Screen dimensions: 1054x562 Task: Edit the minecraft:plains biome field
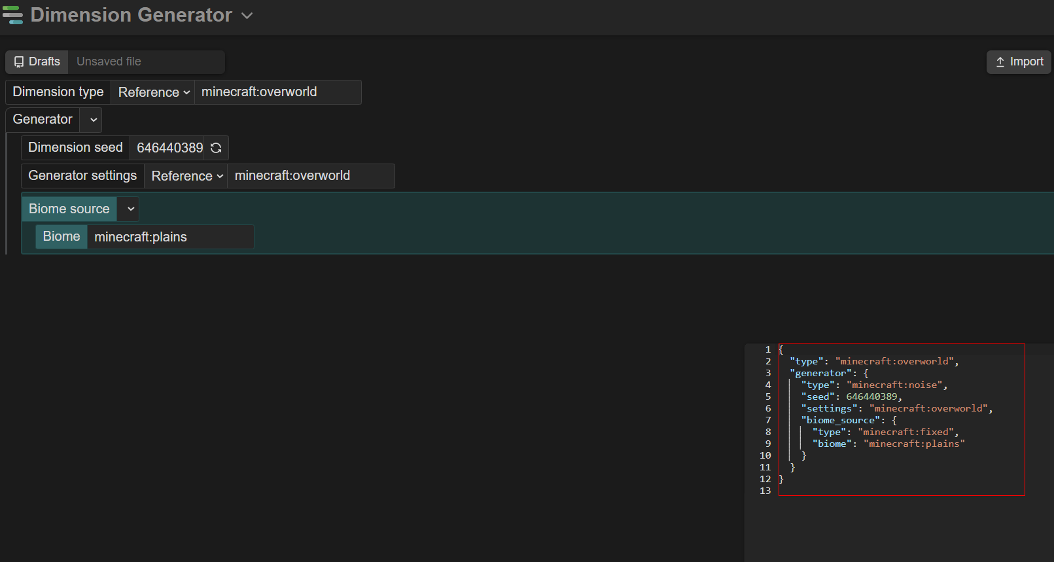170,237
